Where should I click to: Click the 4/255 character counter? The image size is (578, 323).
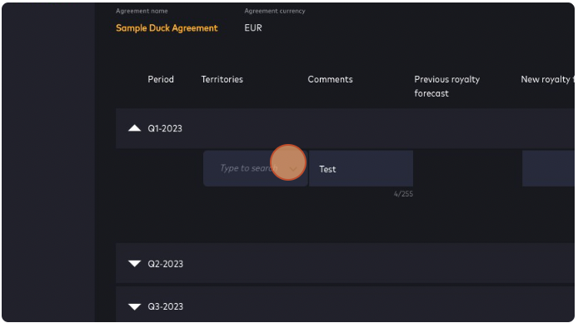[x=403, y=194]
